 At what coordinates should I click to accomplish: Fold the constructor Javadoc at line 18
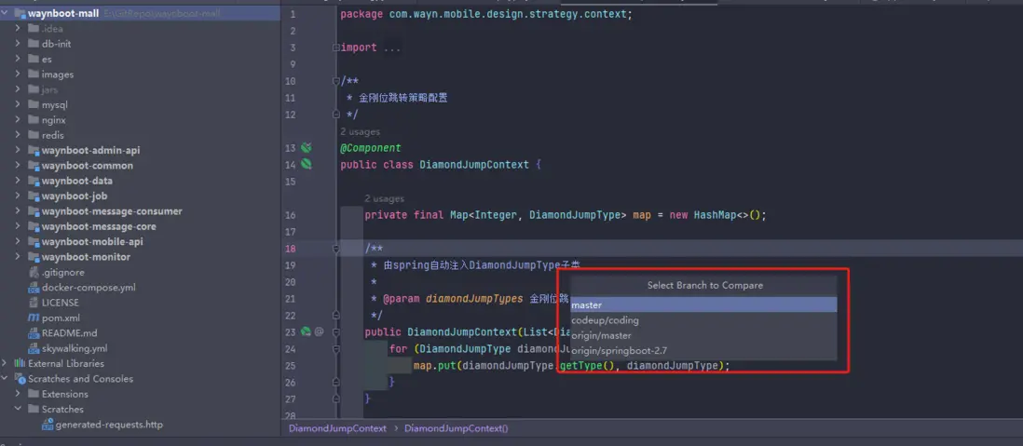pyautogui.click(x=335, y=249)
